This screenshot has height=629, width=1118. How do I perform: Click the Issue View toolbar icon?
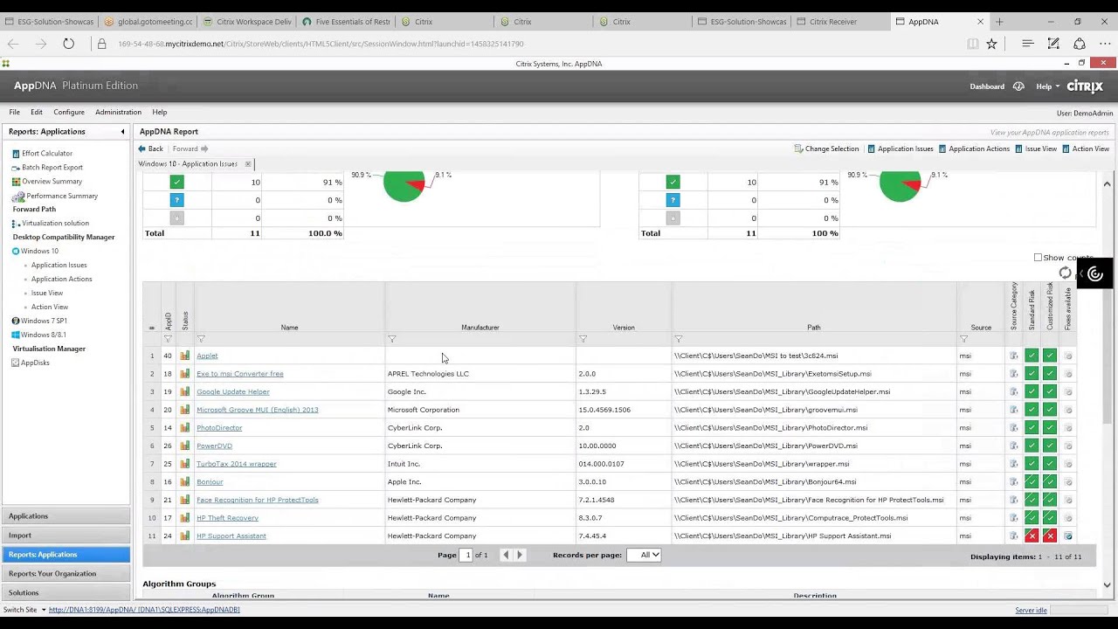(x=1018, y=149)
